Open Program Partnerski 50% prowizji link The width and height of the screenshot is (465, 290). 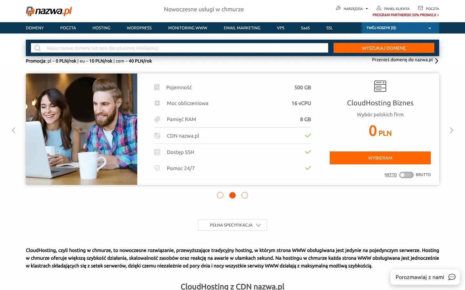point(406,15)
